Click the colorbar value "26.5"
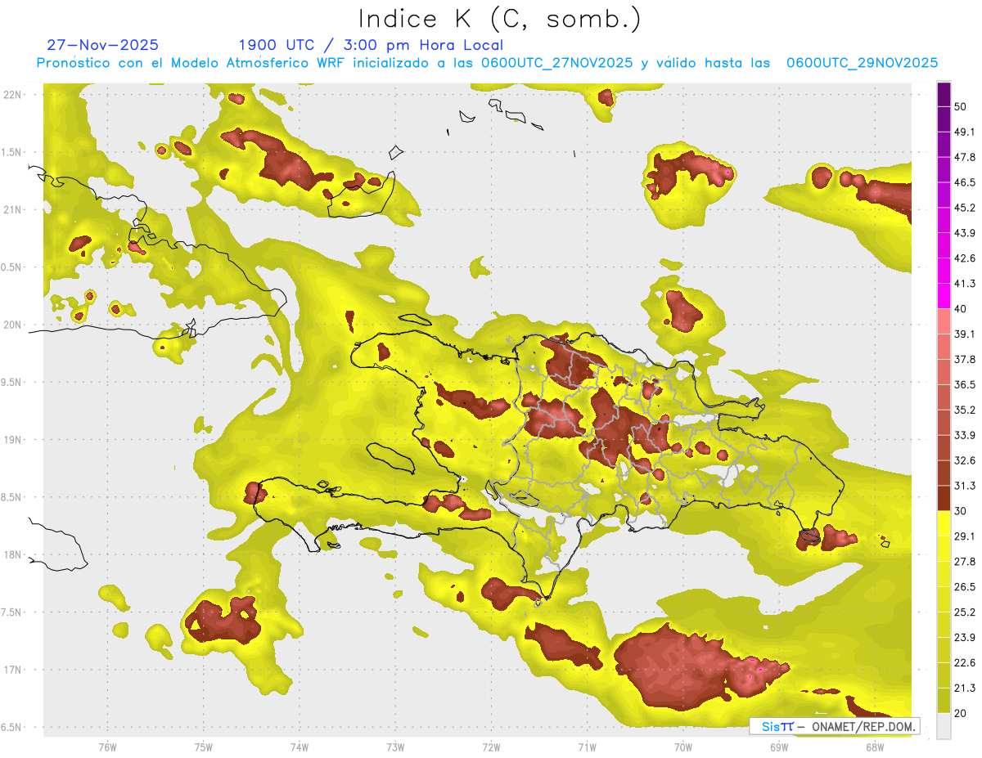982x758 pixels. coord(965,586)
